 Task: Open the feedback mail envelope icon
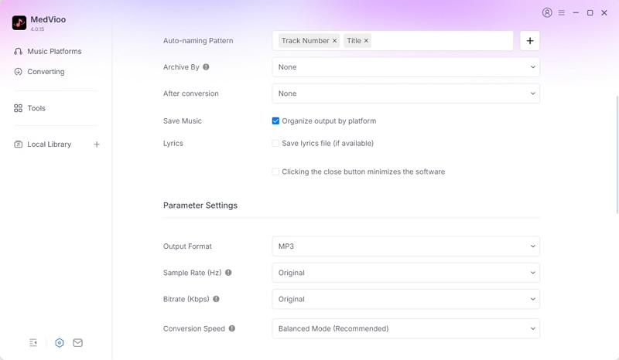(78, 343)
